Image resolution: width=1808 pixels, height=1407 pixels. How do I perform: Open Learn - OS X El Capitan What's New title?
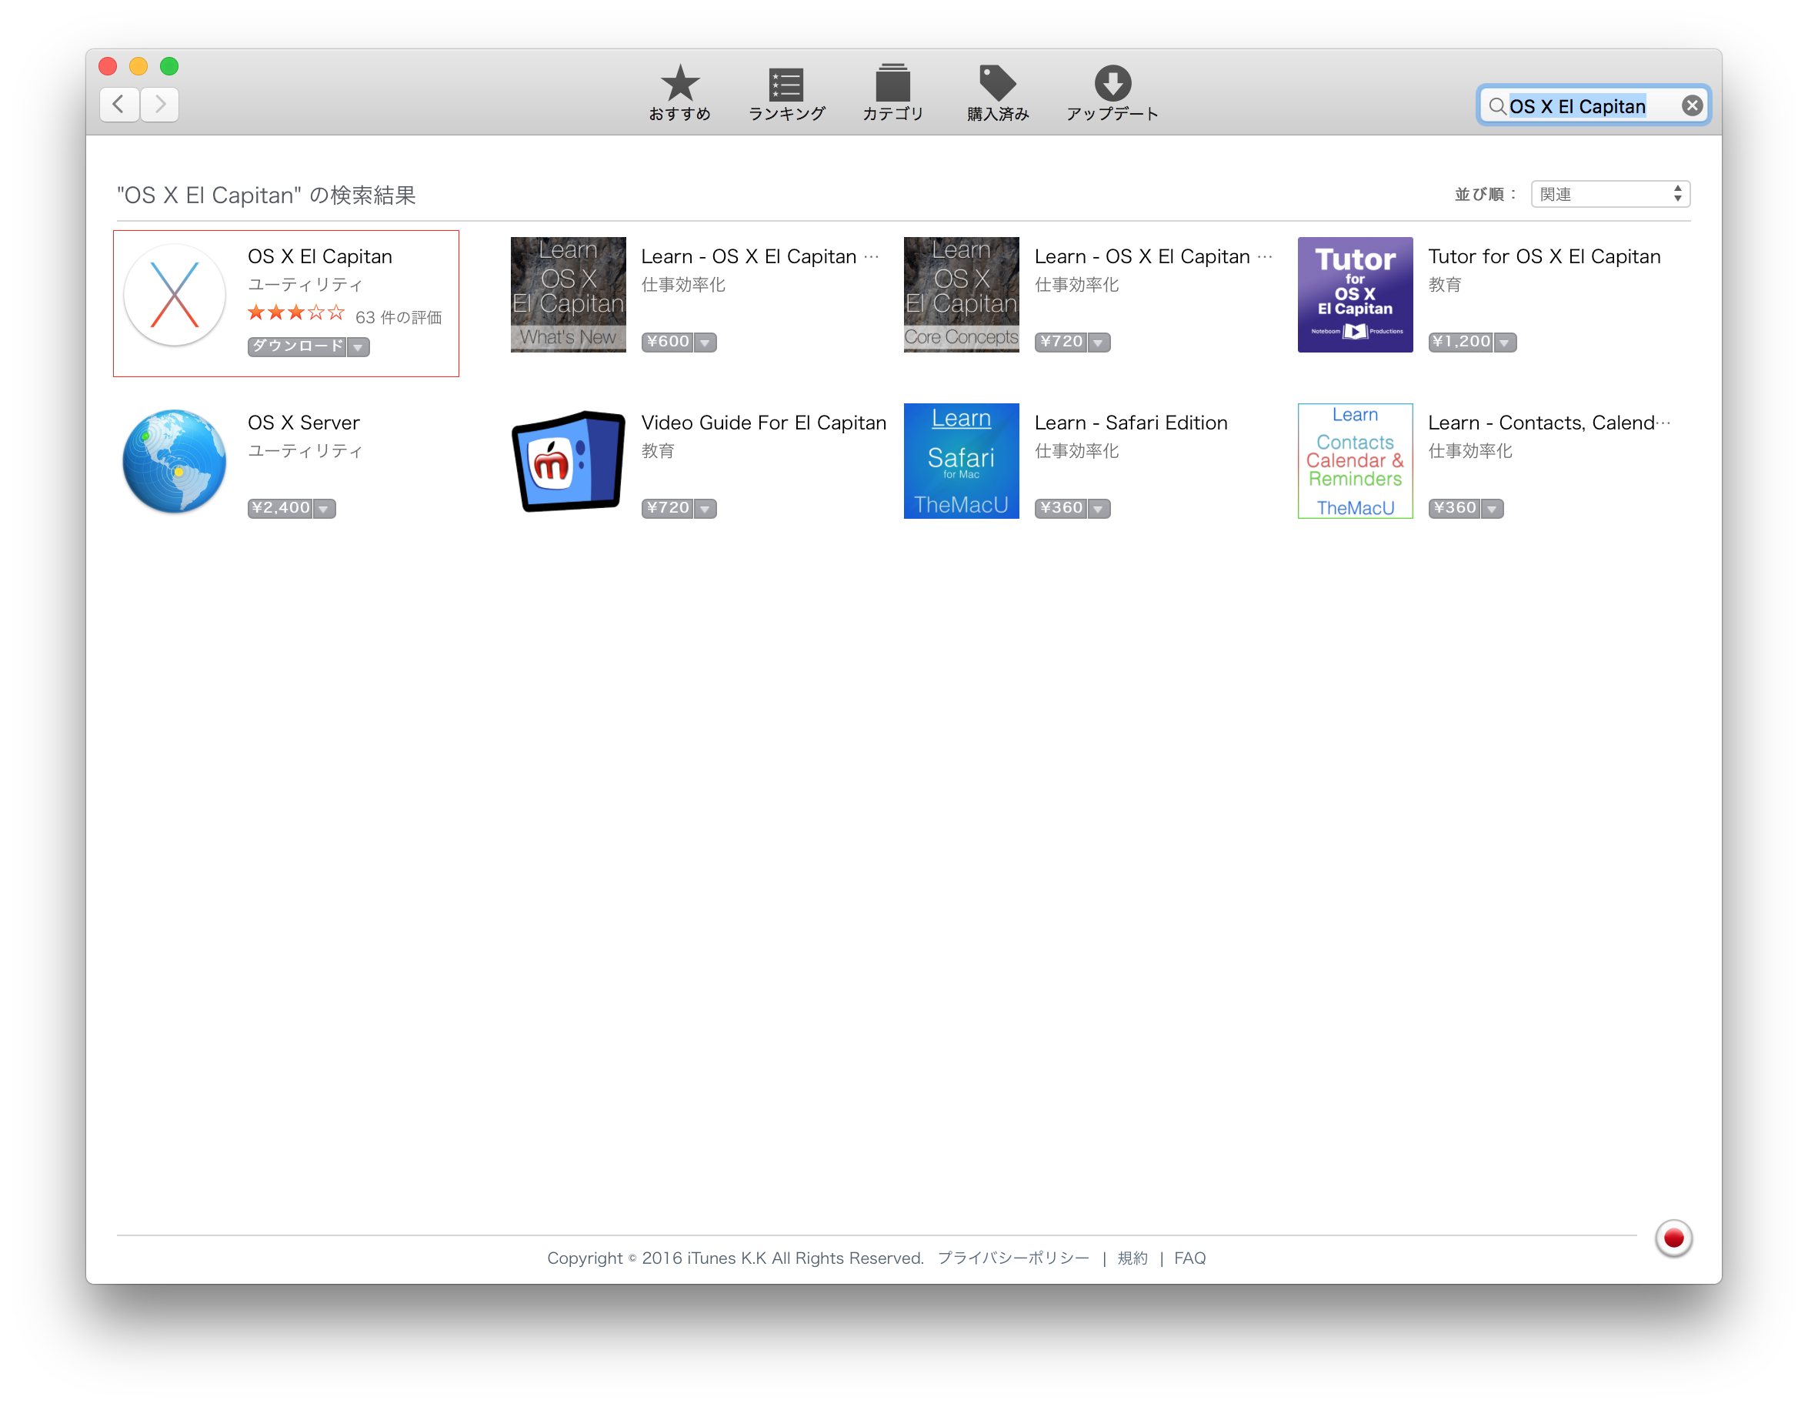click(759, 257)
